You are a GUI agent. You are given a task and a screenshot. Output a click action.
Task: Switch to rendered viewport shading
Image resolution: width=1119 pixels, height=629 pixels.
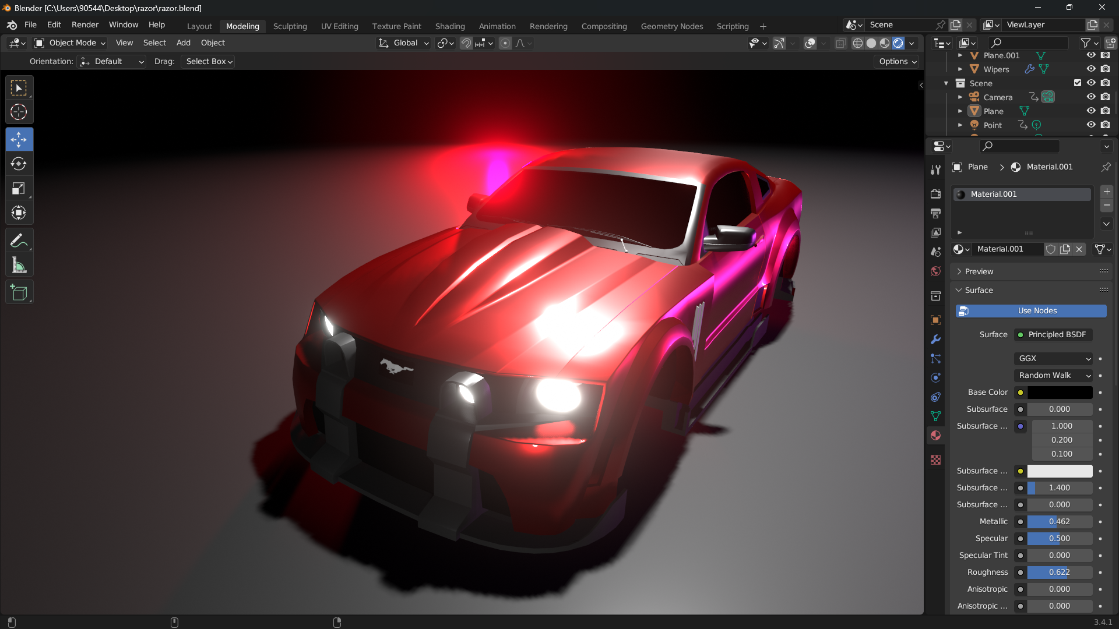(898, 43)
